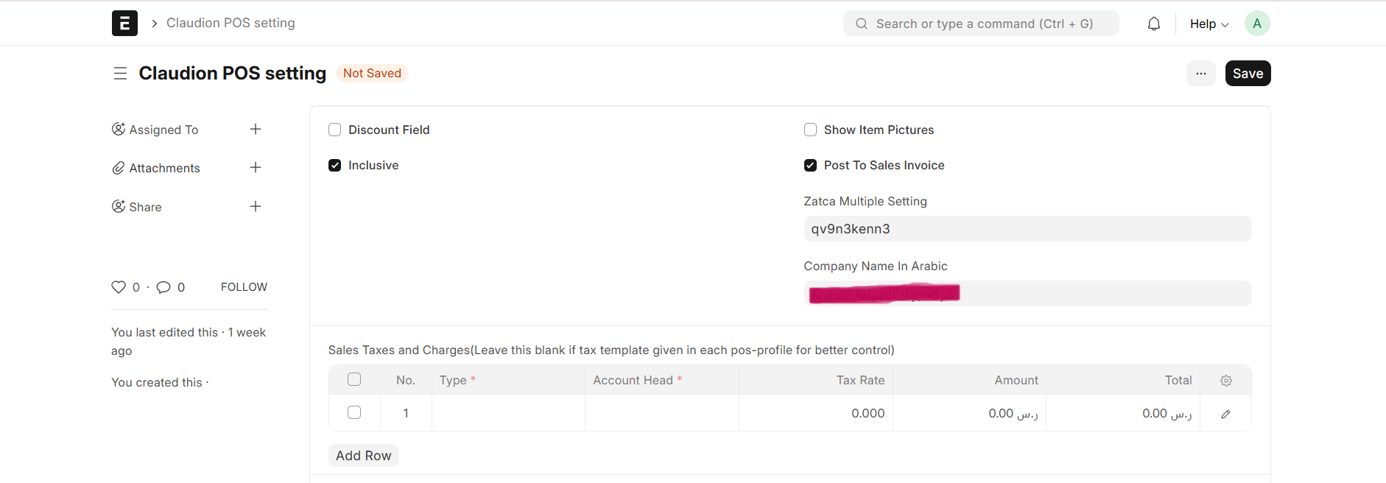The height and width of the screenshot is (483, 1386).
Task: Add an attachment with plus icon
Action: tap(256, 168)
